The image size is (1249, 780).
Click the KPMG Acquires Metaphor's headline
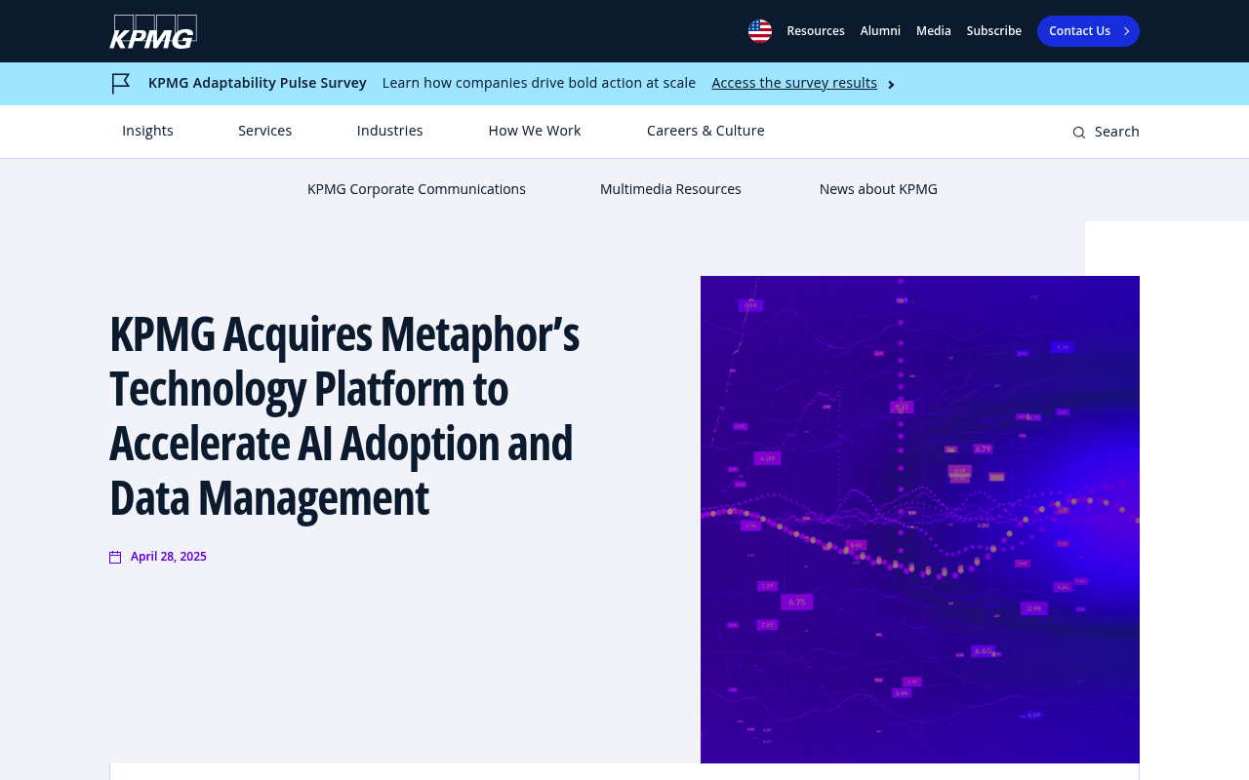(344, 415)
